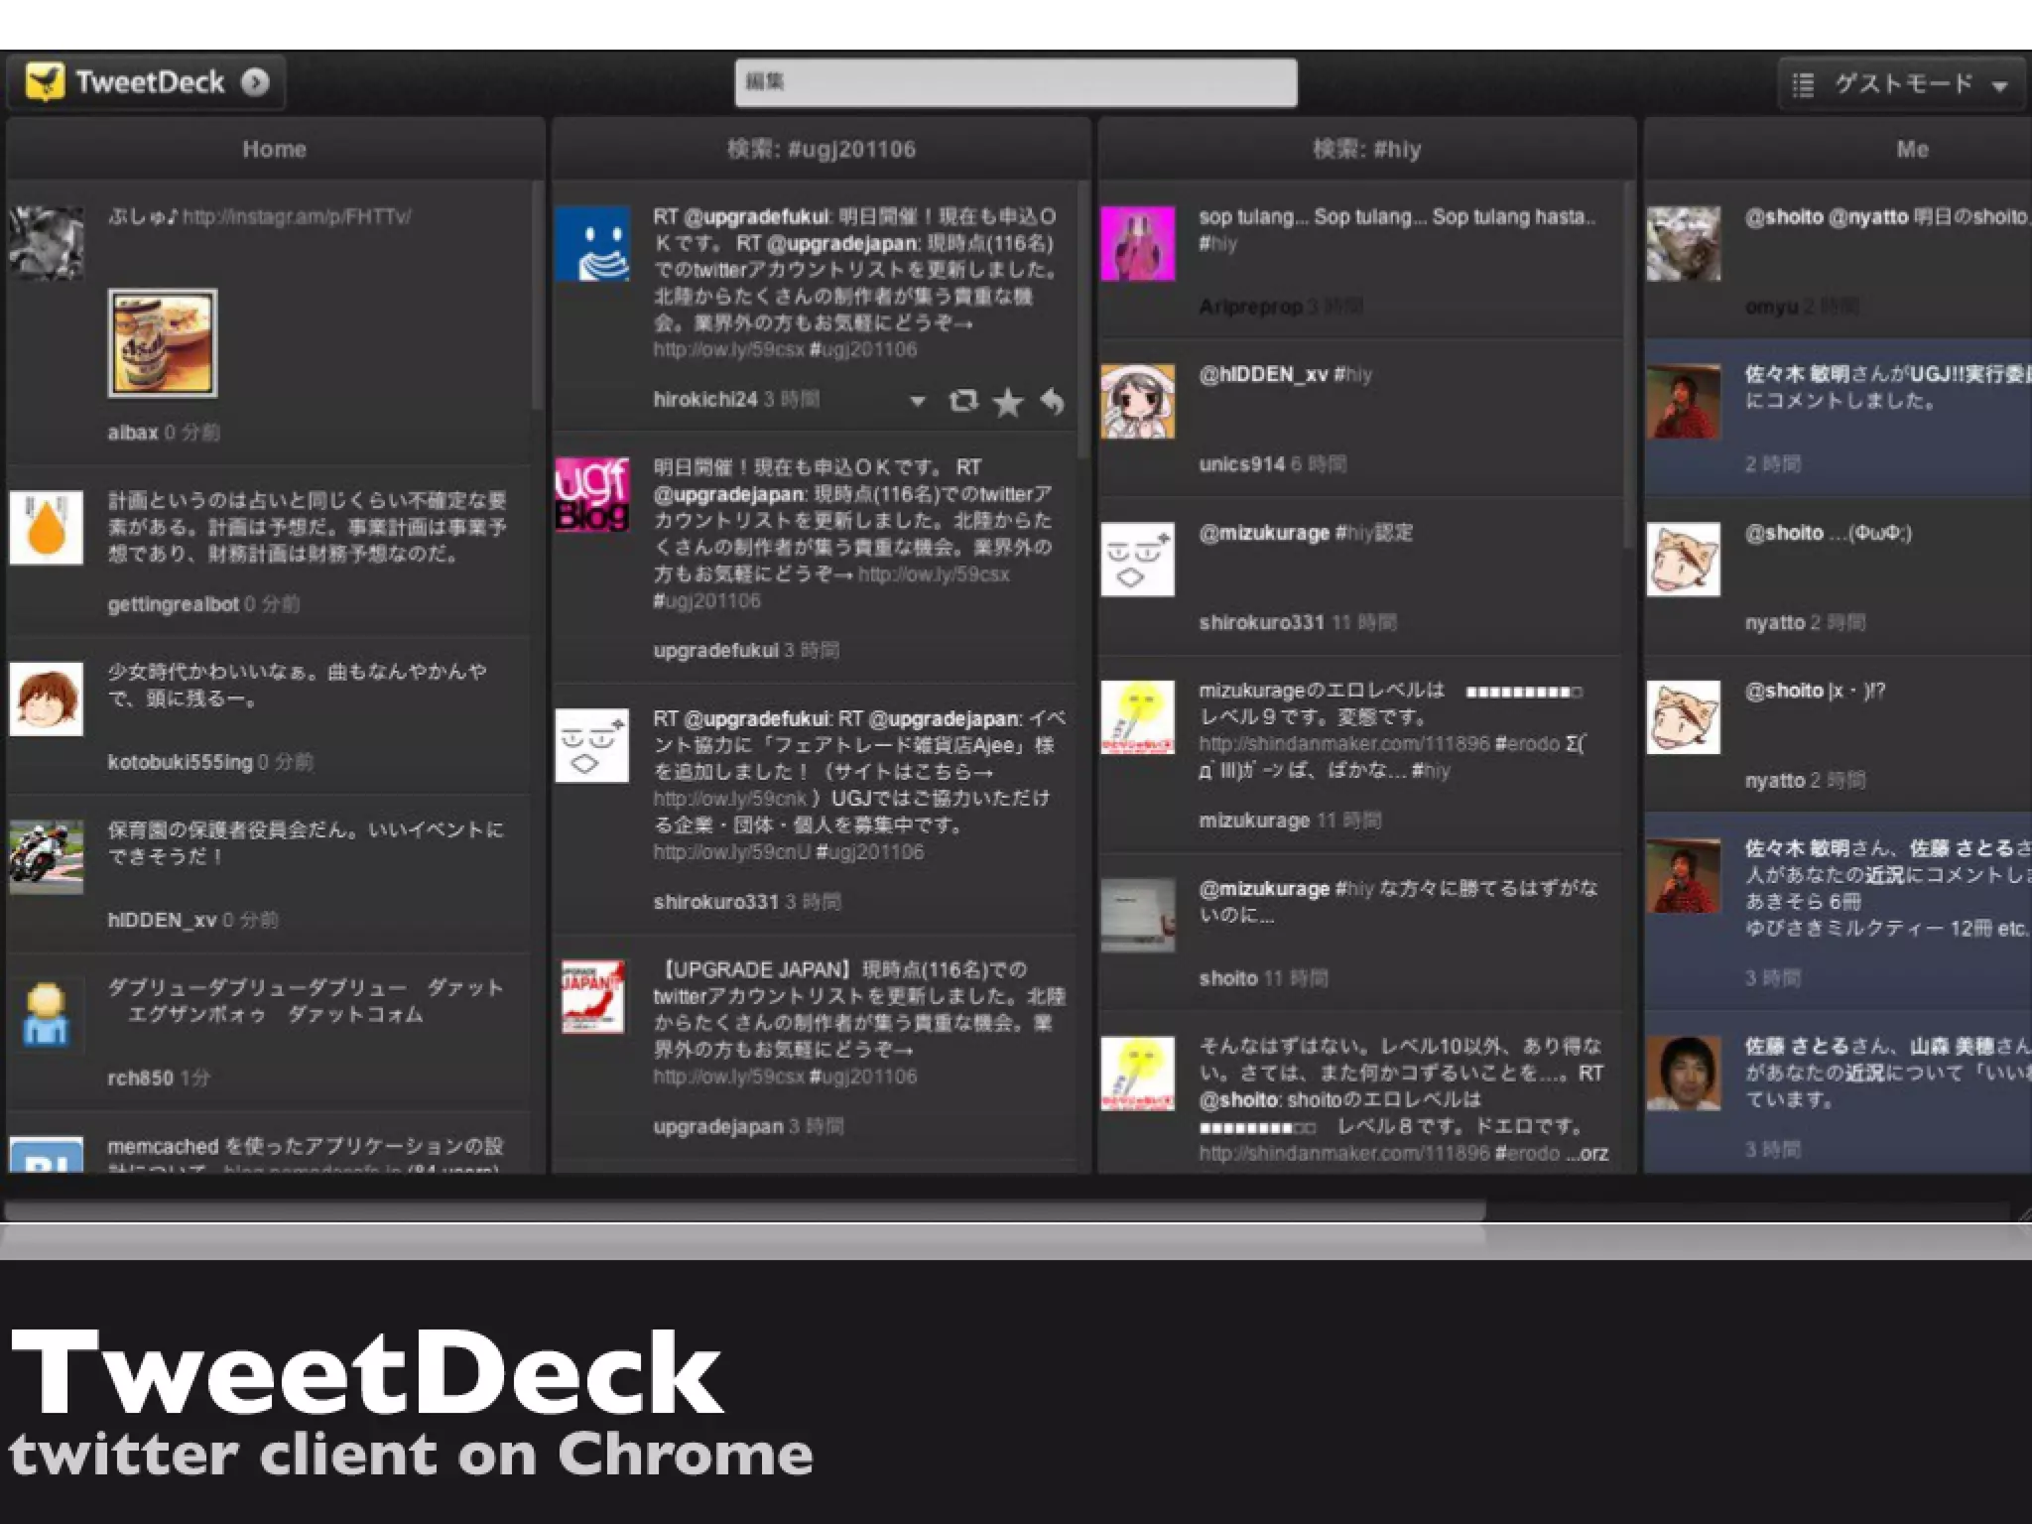
Task: Open more options arrow on hirokichi24 tweet
Action: click(918, 401)
